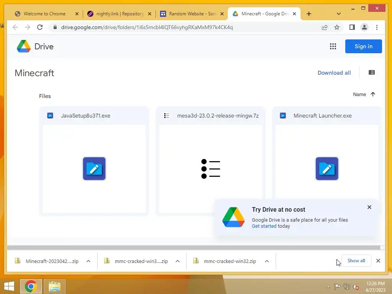Viewport: 392px width, 294px height.
Task: Open a new tab with the plus button
Action: [x=309, y=14]
